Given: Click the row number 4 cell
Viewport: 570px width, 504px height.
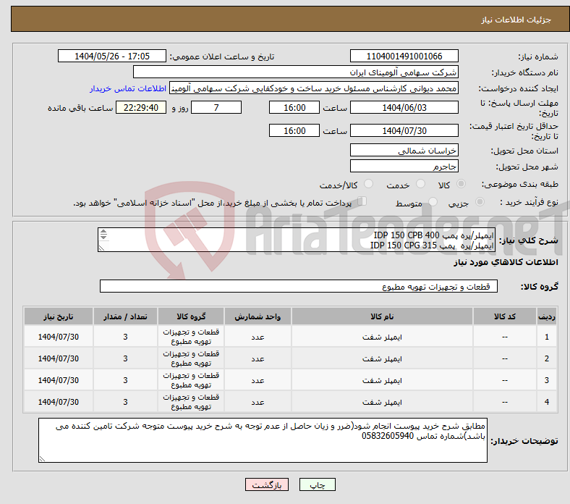Looking at the screenshot, I should click(546, 402).
